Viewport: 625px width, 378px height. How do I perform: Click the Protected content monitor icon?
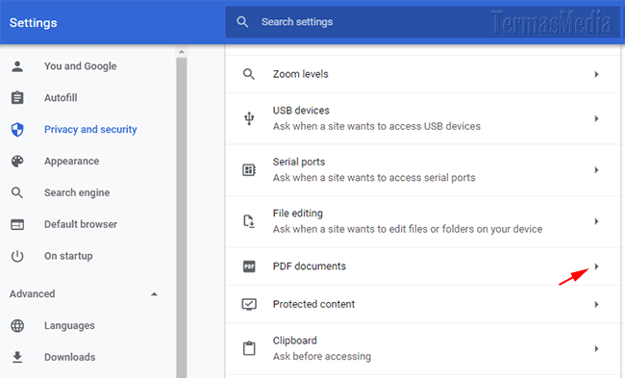tap(249, 304)
